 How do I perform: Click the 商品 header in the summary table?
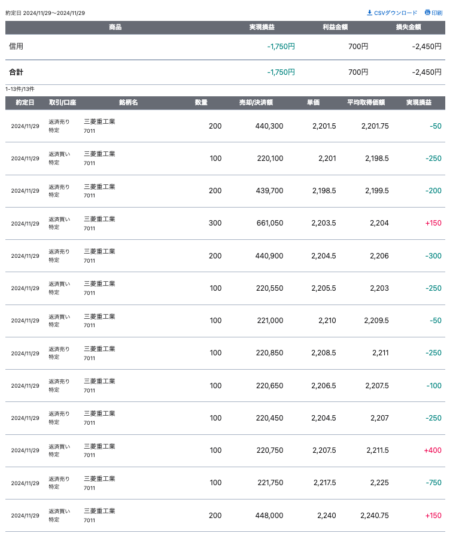(116, 28)
